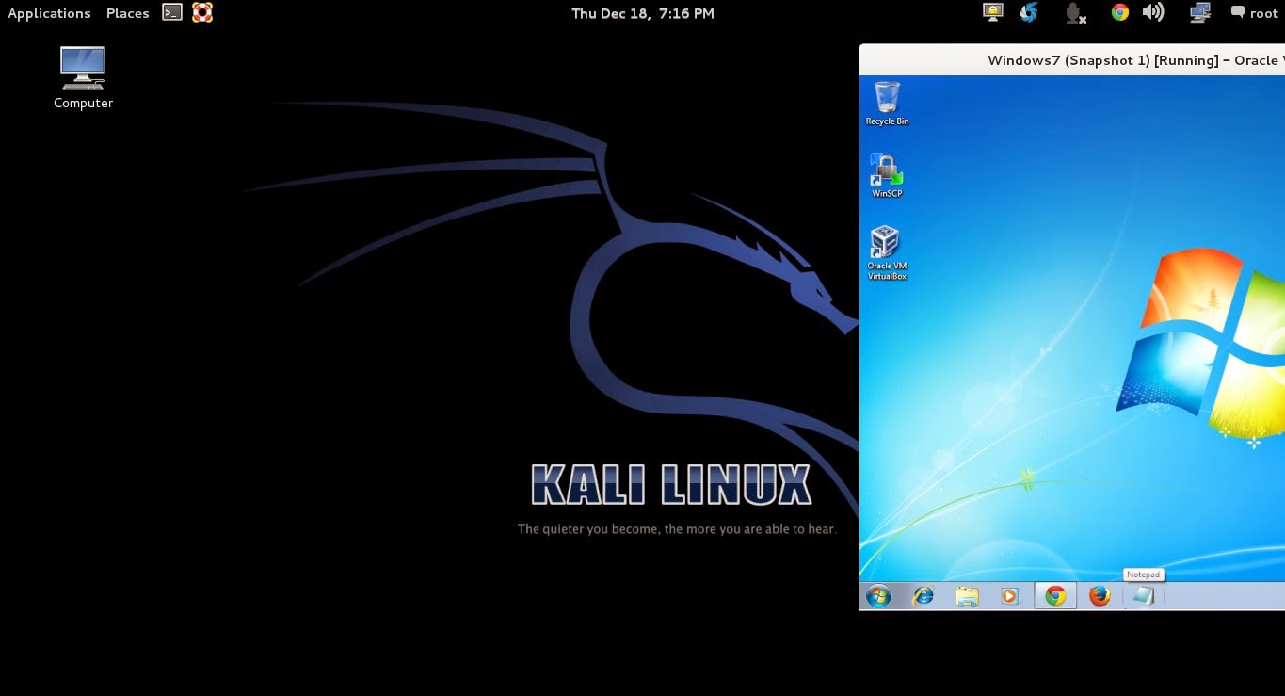Launch Firefox from the Windows taskbar

[1099, 595]
